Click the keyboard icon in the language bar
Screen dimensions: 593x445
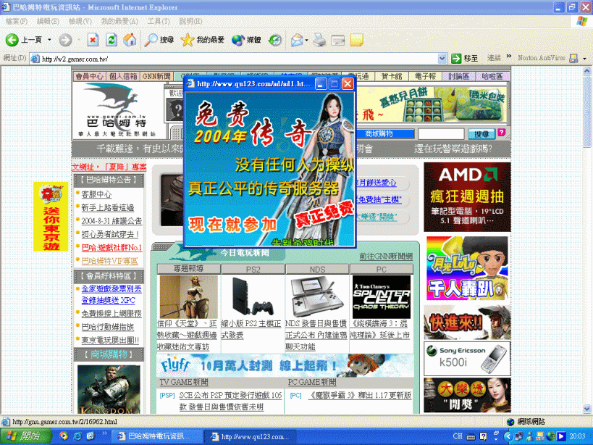471,437
